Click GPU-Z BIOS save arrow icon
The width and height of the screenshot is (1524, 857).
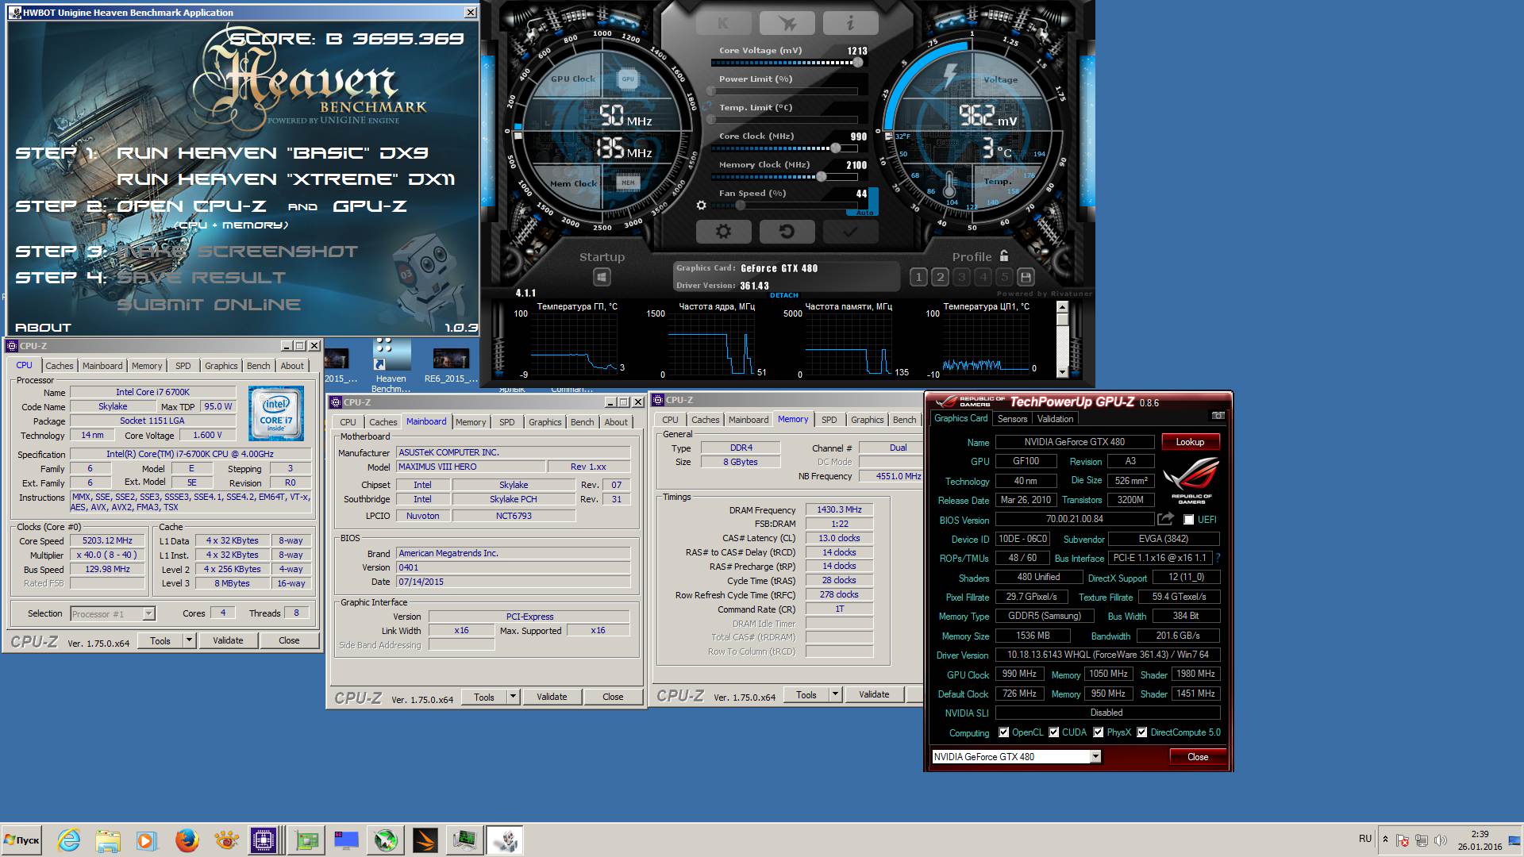(x=1165, y=519)
